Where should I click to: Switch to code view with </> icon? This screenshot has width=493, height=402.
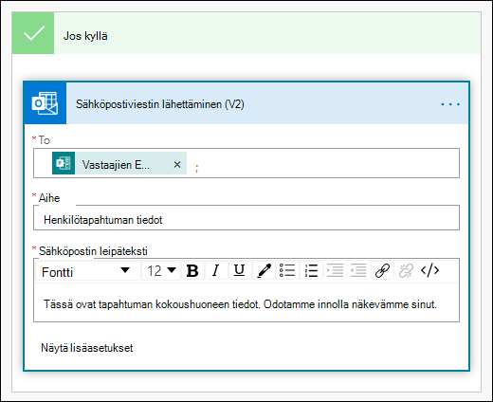pos(430,271)
